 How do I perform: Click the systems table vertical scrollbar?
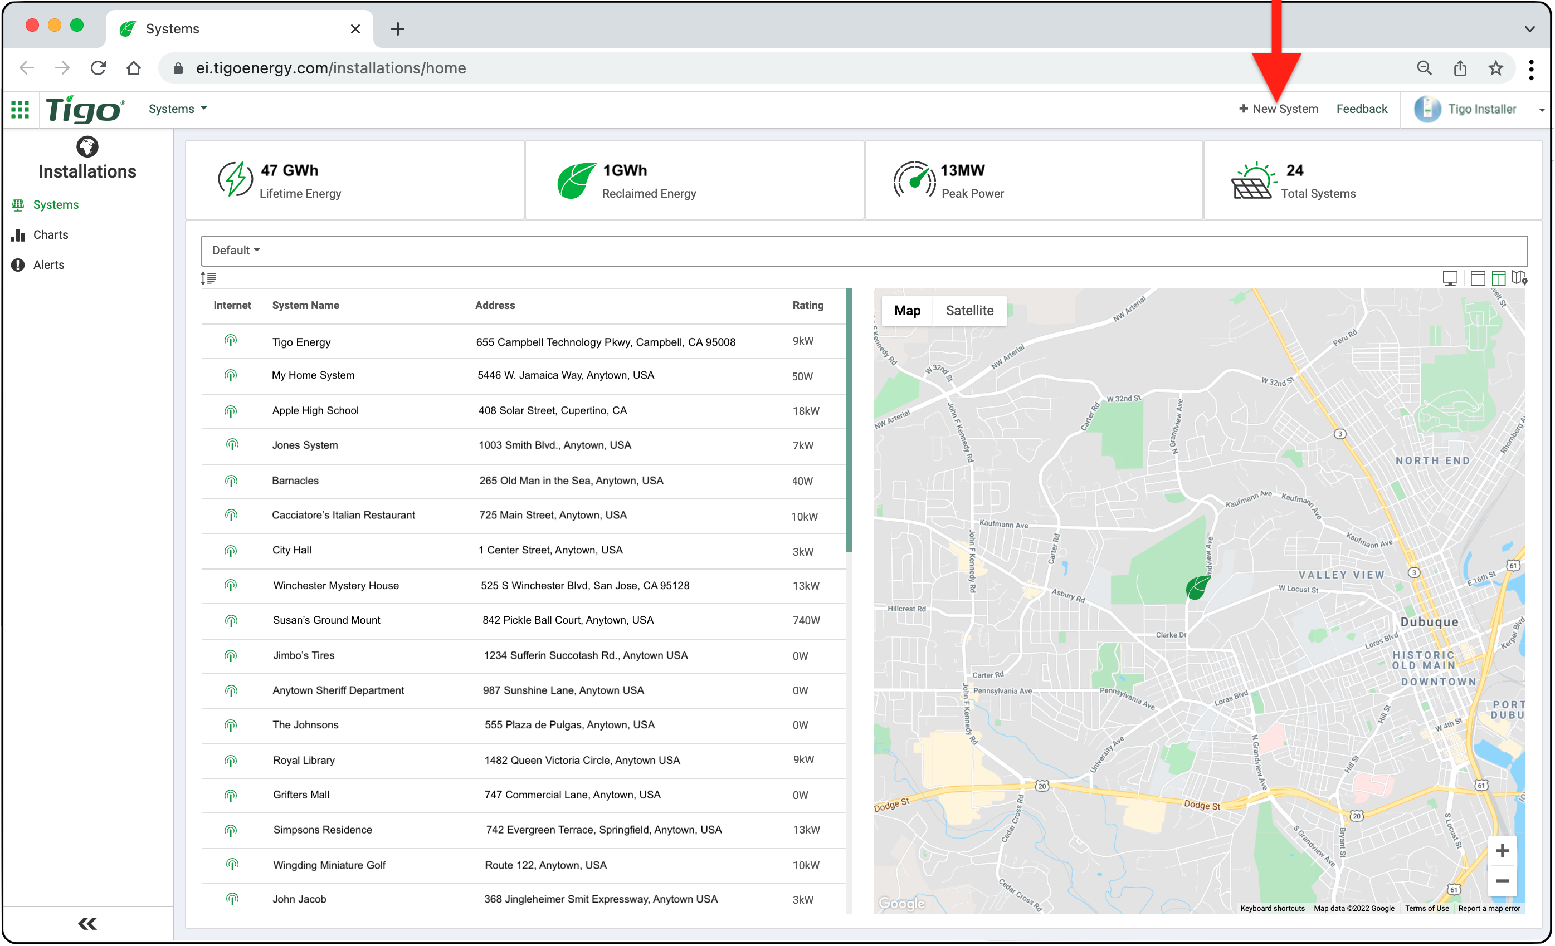(849, 420)
